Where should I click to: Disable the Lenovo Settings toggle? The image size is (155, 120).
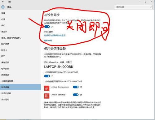76,95
